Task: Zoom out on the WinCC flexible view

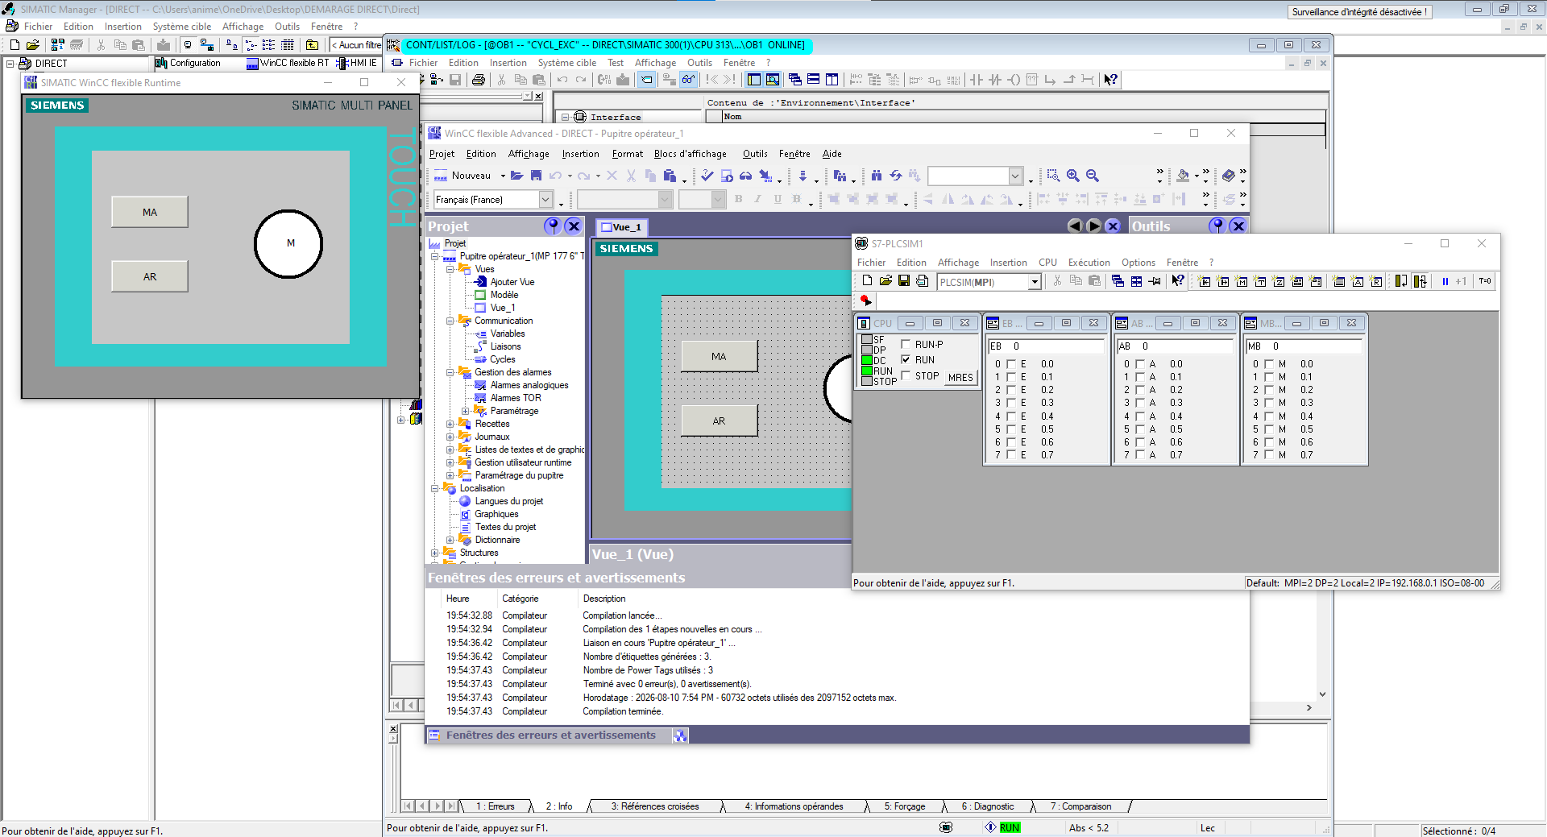Action: [x=1093, y=176]
